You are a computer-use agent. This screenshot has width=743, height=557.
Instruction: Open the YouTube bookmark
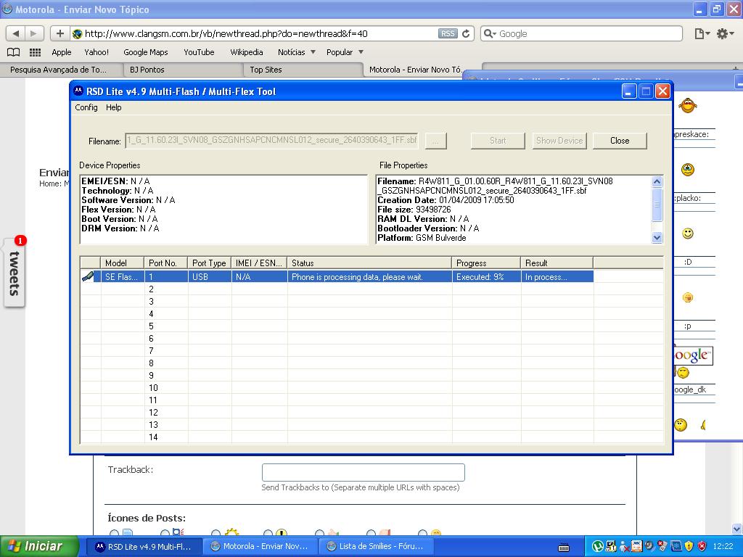tap(199, 52)
